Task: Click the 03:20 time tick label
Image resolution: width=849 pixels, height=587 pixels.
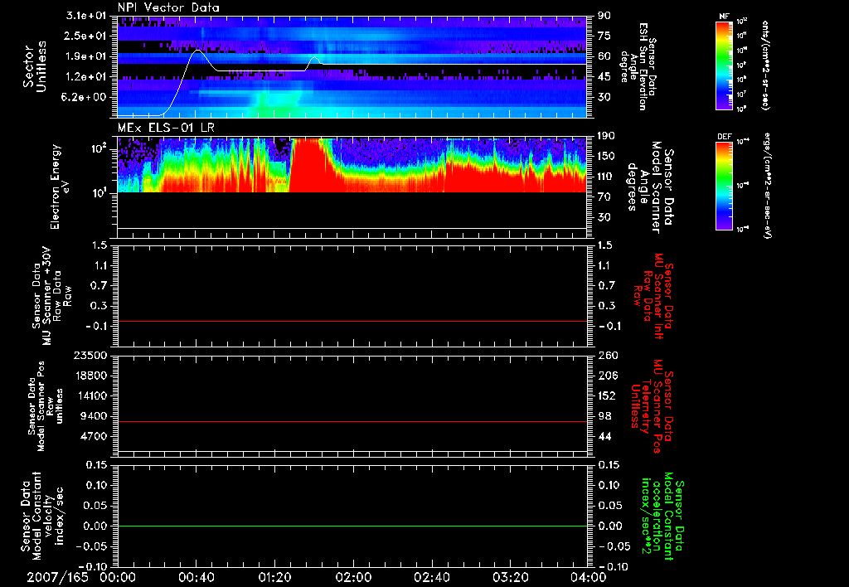Action: tap(510, 577)
